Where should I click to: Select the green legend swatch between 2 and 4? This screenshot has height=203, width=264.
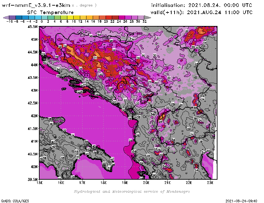click(51, 17)
